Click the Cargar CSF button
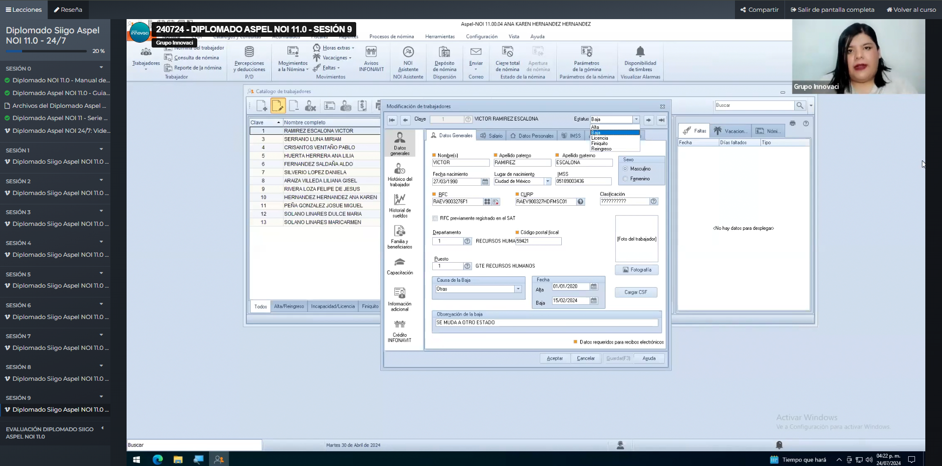 [635, 293]
